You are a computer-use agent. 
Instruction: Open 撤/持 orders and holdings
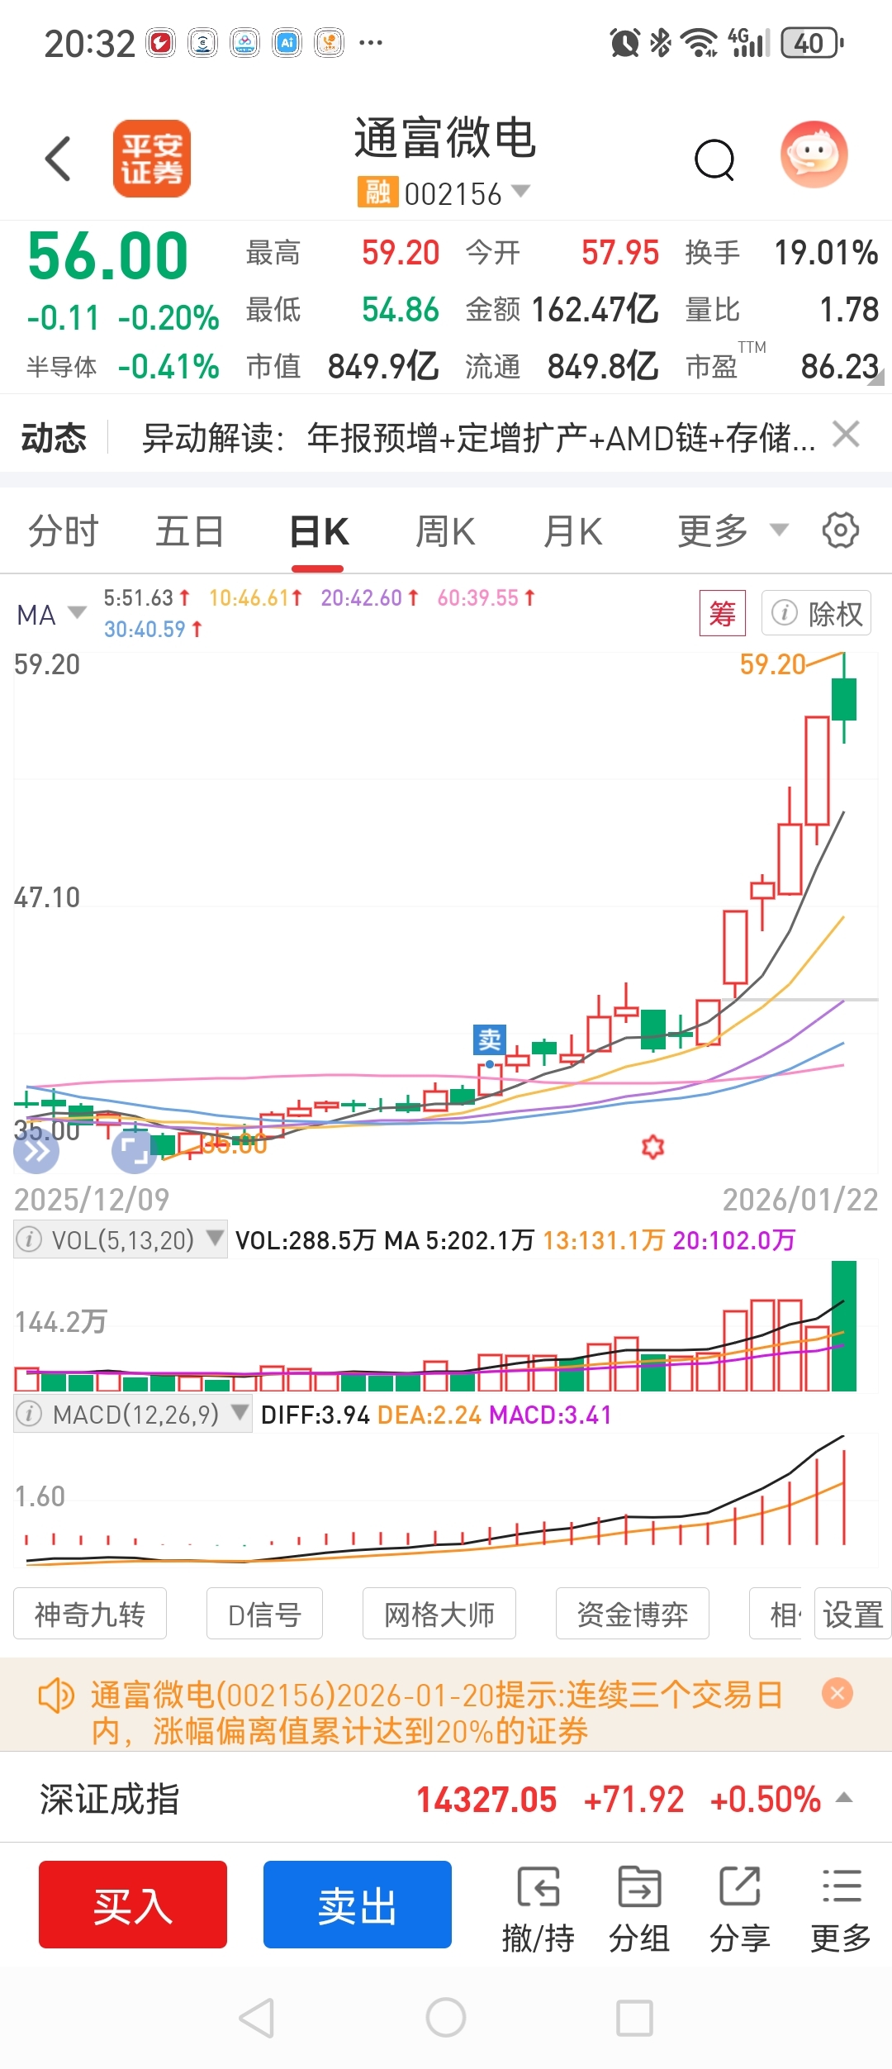coord(539,1909)
